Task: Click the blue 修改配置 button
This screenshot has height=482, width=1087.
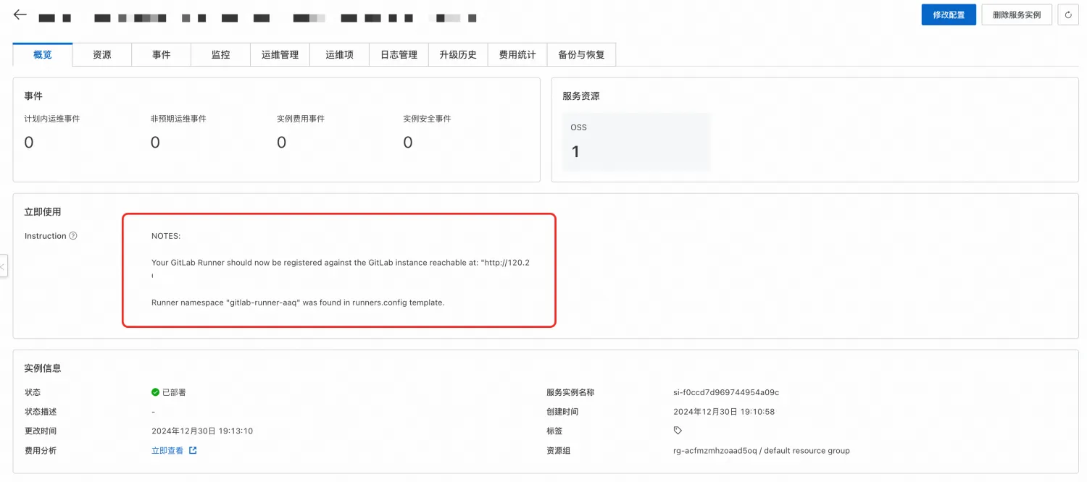Action: (x=948, y=14)
